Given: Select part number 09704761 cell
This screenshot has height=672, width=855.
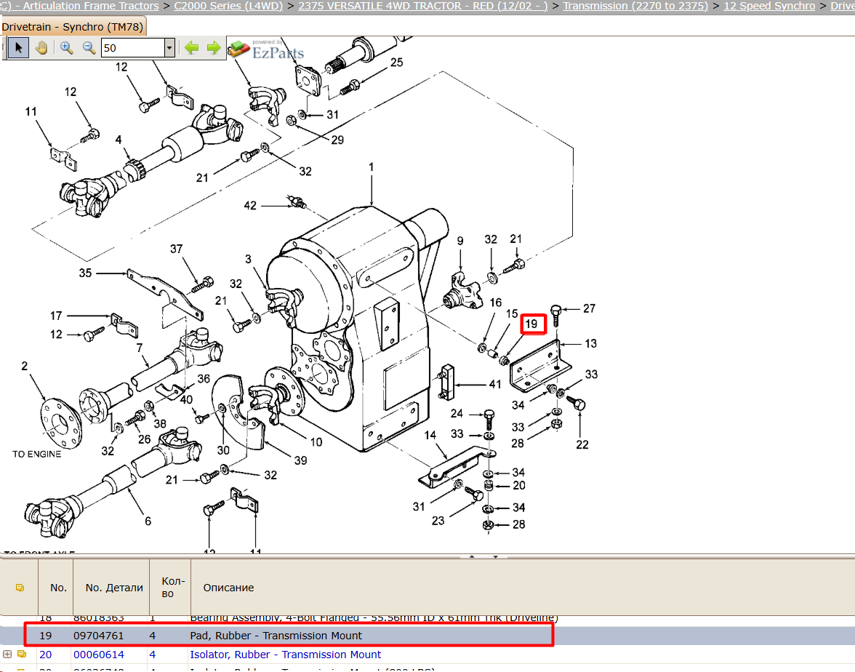Looking at the screenshot, I should coord(99,636).
